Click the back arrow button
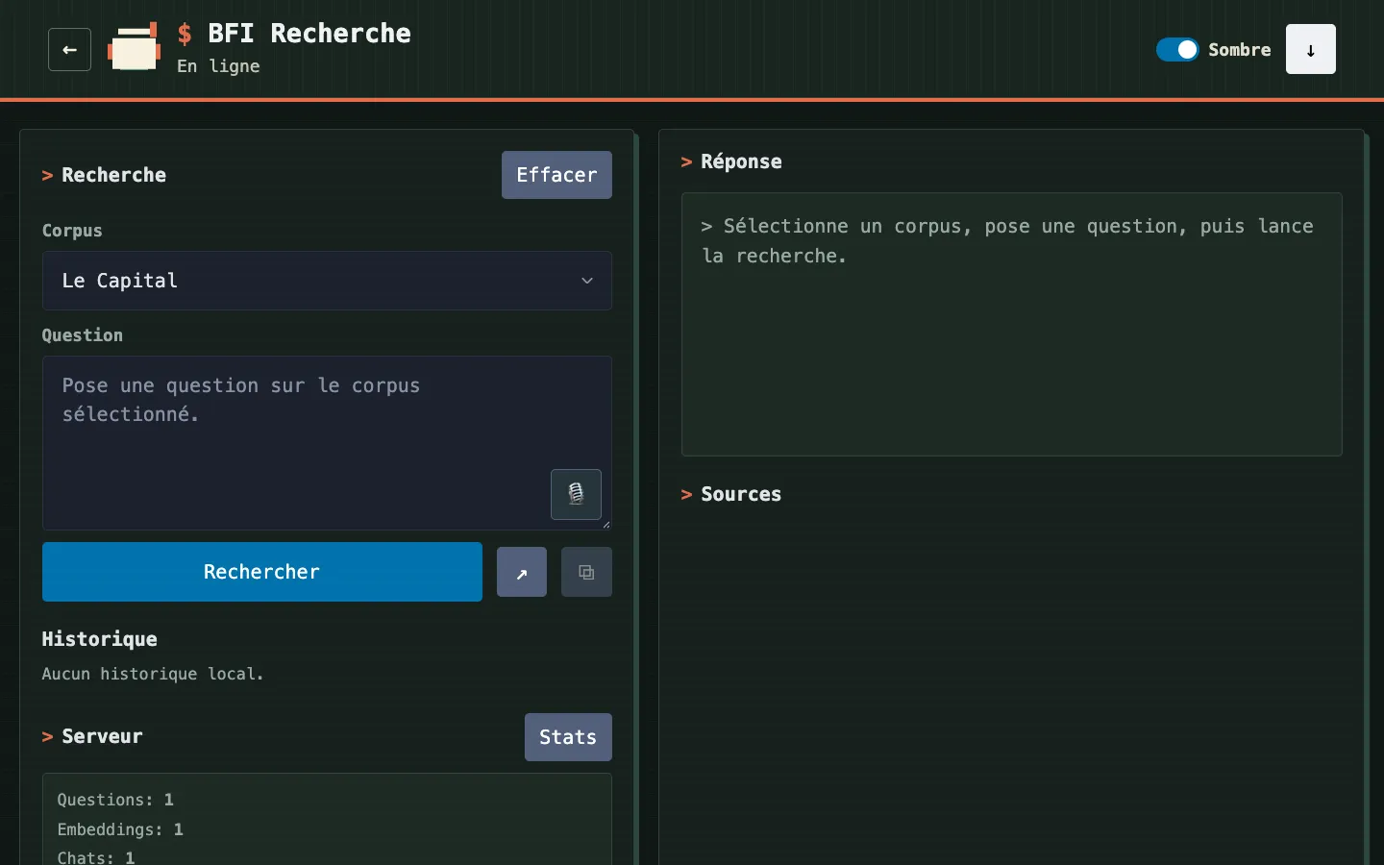 (69, 50)
